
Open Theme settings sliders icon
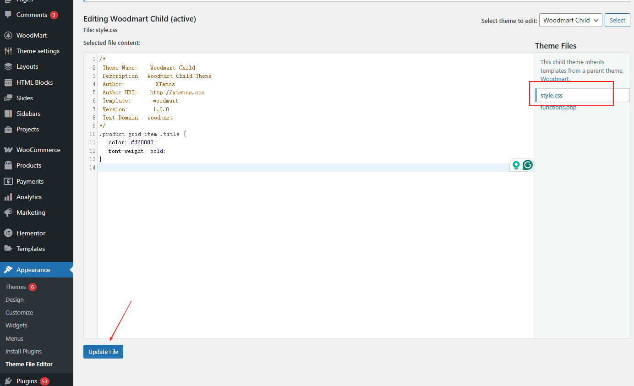[x=8, y=51]
